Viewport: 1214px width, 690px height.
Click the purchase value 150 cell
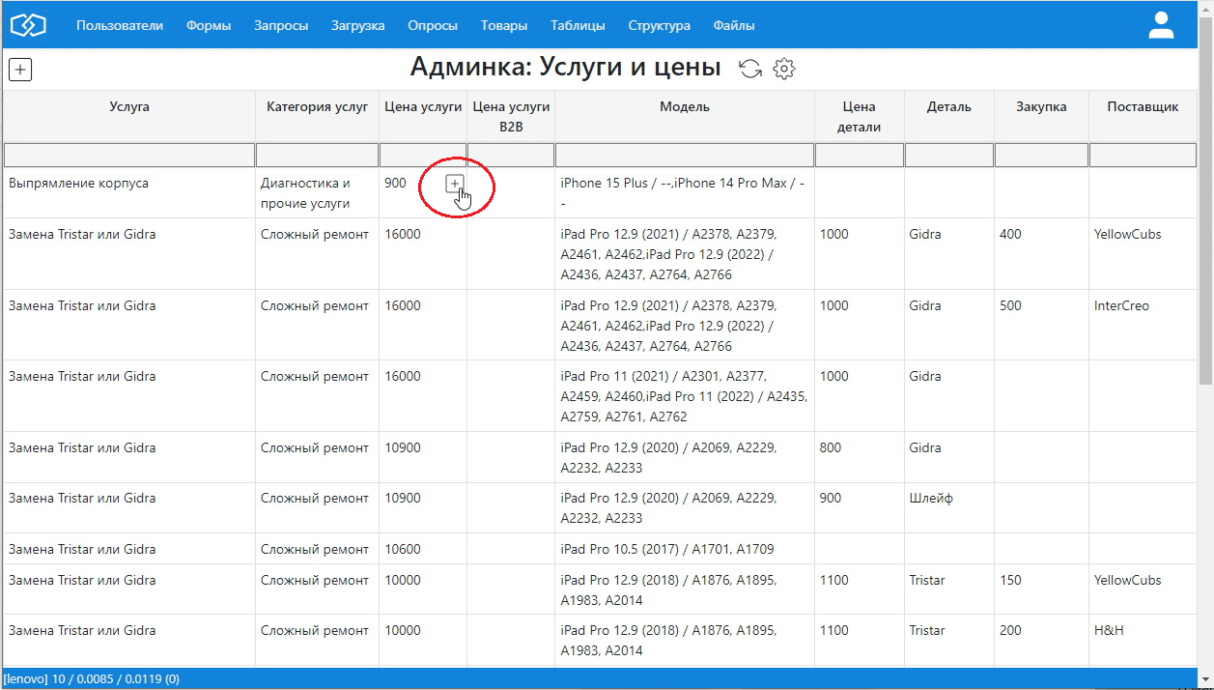click(x=1041, y=589)
